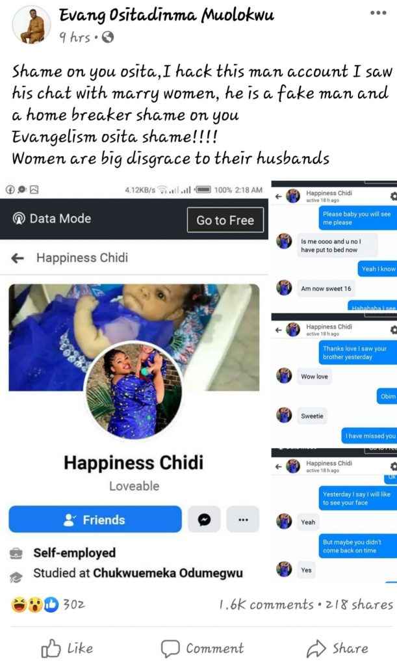Open the round profile picture of Happiness Chidi
The image size is (397, 666).
[134, 392]
